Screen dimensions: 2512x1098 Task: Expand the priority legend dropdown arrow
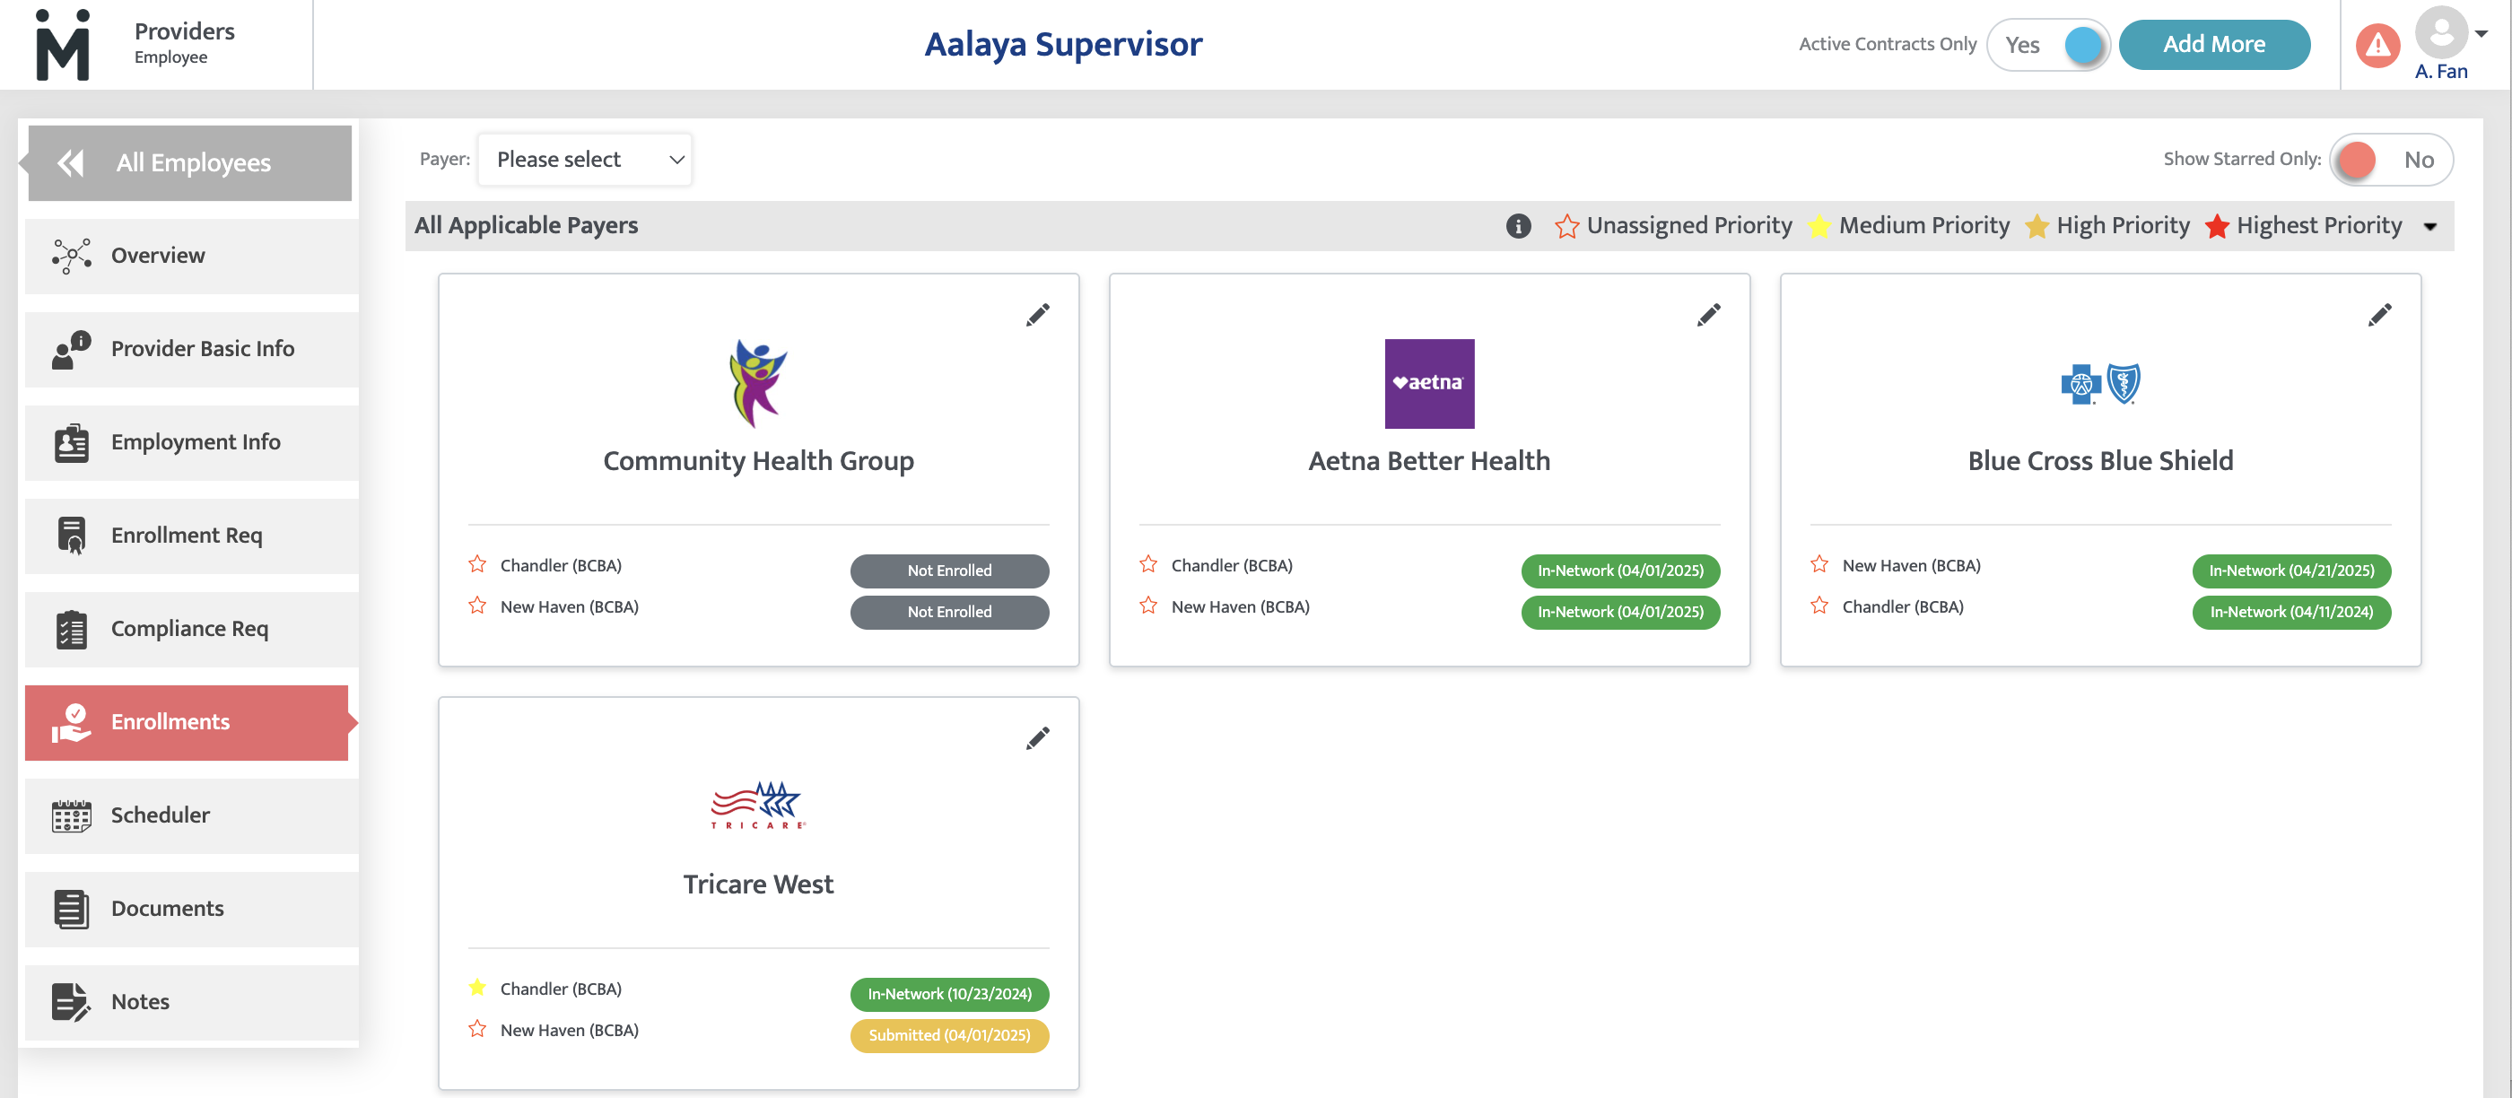(2430, 227)
